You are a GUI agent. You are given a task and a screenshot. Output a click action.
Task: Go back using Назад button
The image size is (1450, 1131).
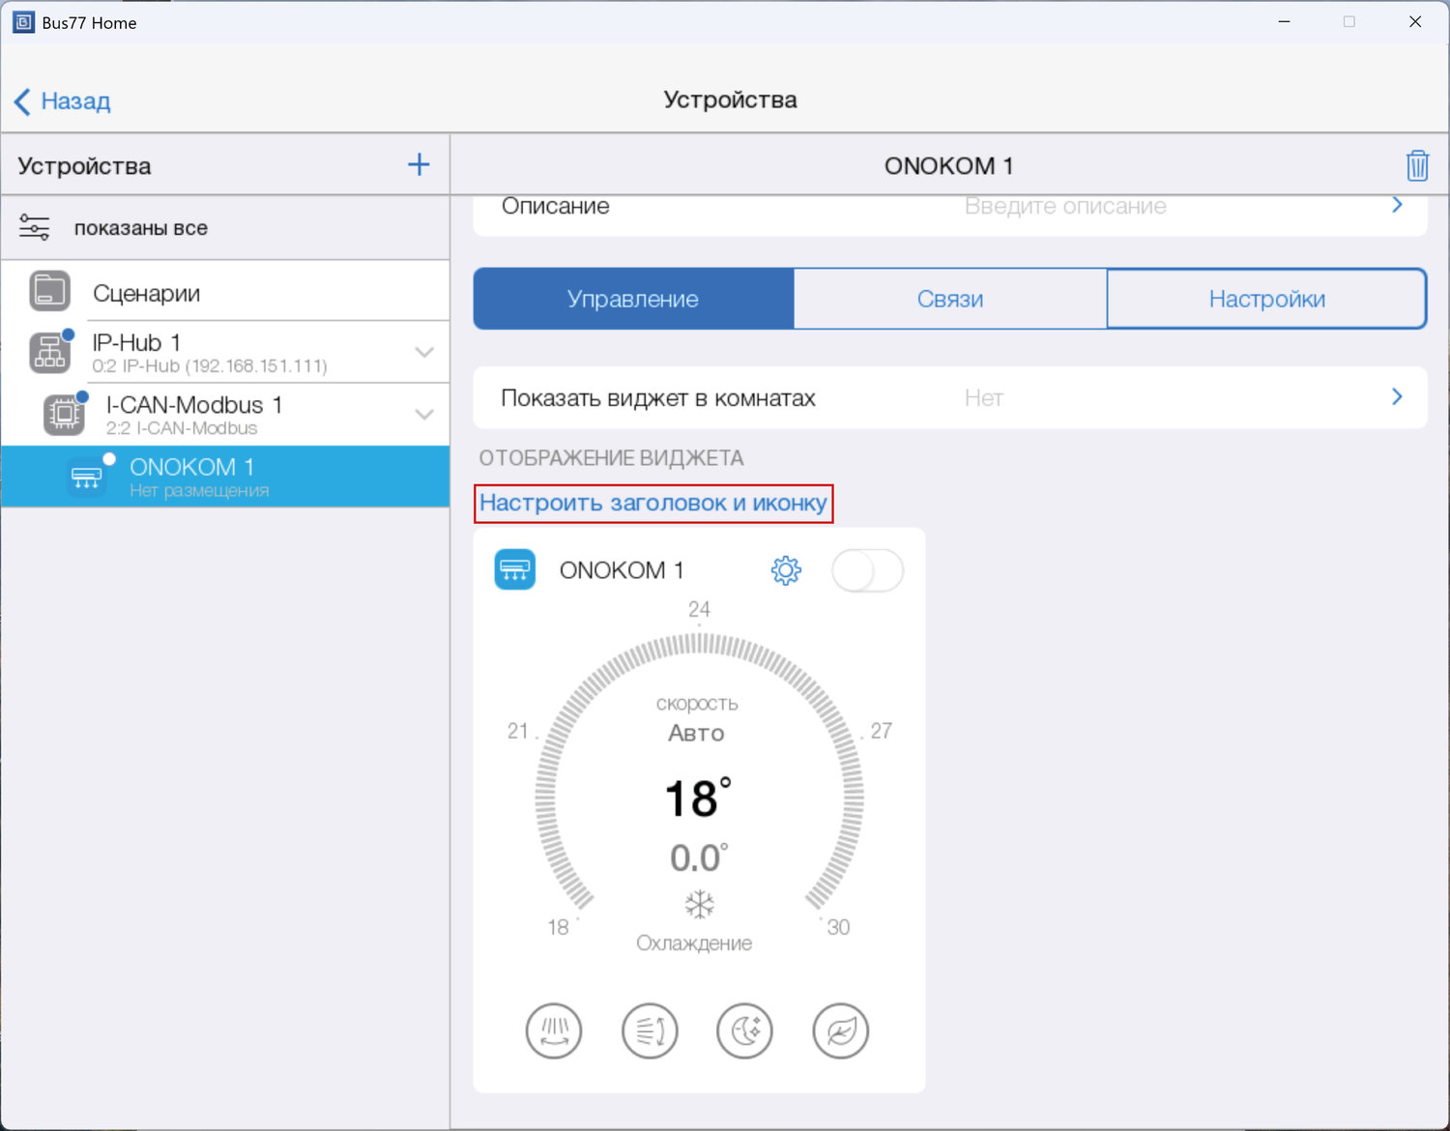click(63, 101)
